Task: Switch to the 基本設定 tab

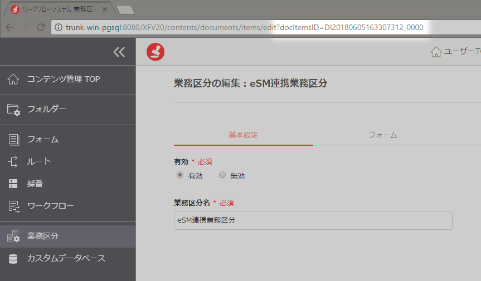Action: [243, 135]
